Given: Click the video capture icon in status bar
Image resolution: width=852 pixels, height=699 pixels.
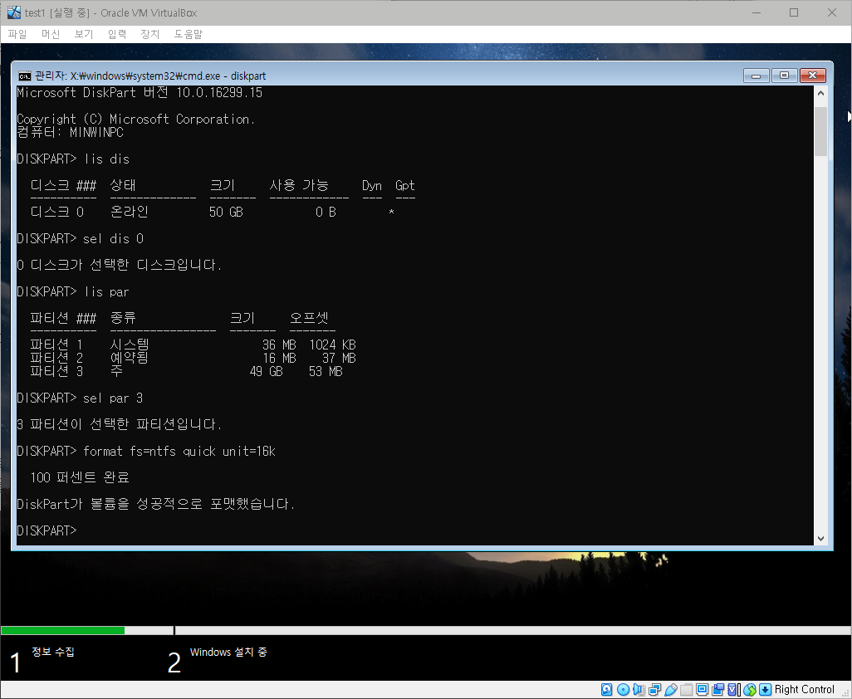Looking at the screenshot, I should point(717,689).
